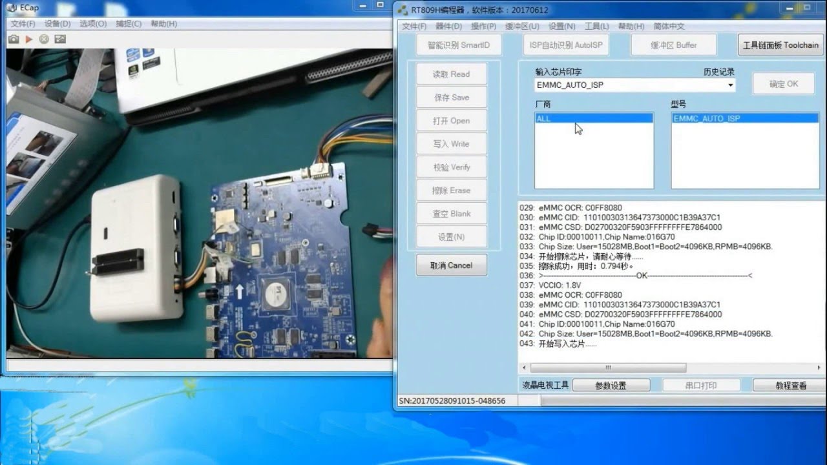Screen dimensions: 827x465
Task: Click the log horizontal scrollbar thumb
Action: 607,367
